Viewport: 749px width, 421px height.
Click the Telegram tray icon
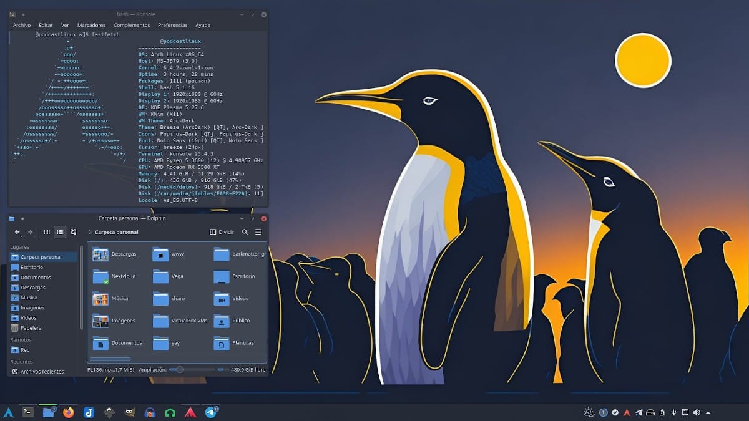point(639,412)
